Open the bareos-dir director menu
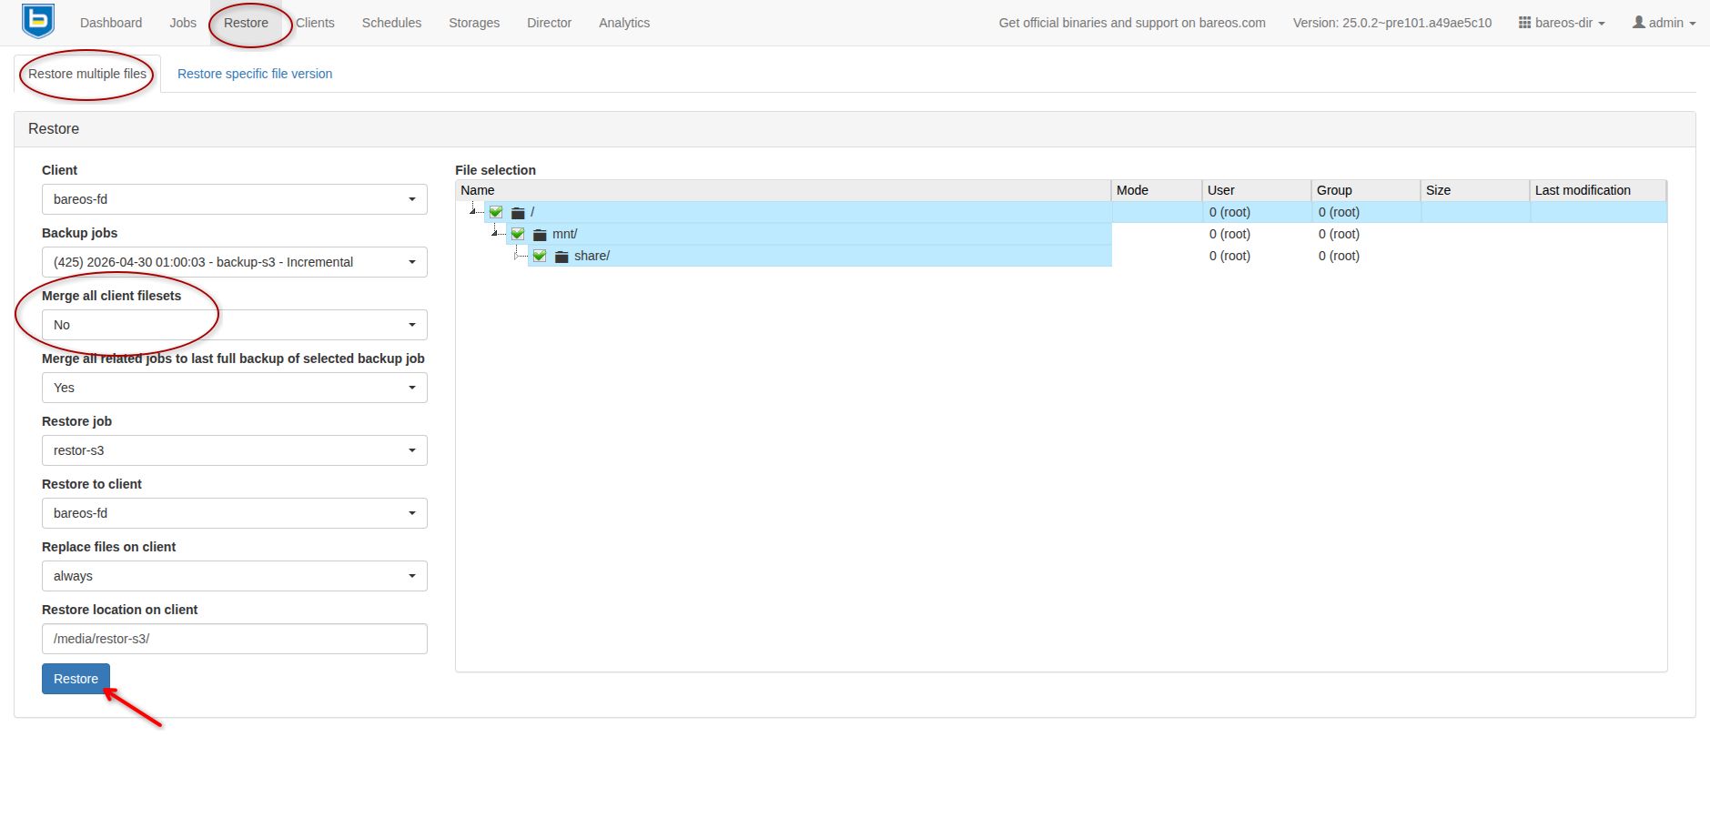 point(1562,23)
